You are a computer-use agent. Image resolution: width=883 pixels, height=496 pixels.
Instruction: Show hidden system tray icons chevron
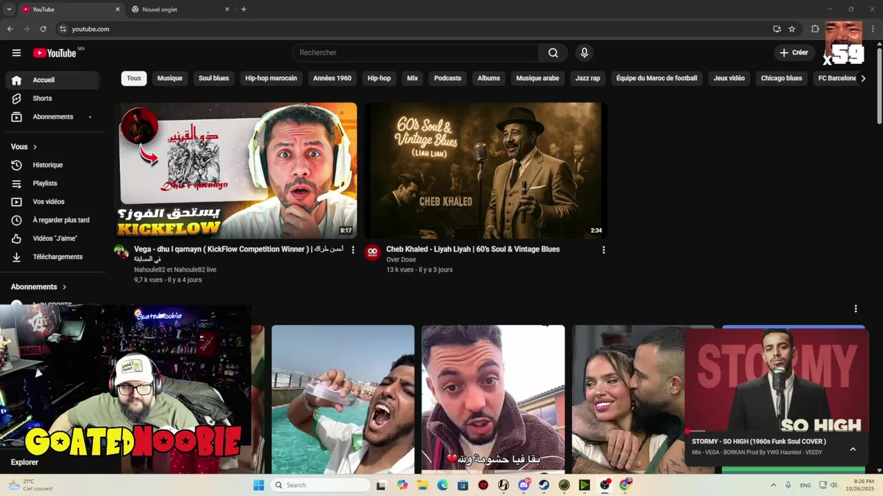click(773, 485)
